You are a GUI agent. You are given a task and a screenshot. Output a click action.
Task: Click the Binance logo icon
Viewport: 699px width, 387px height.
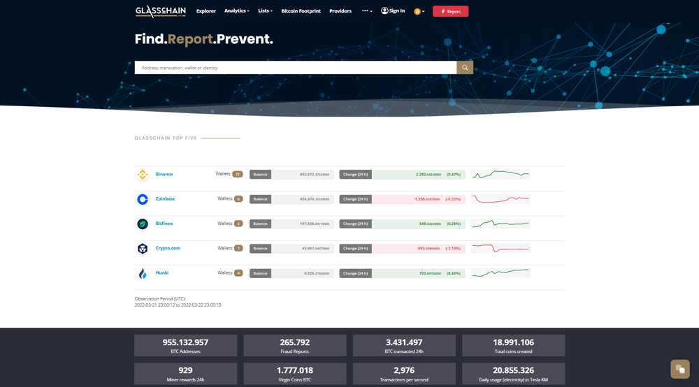tap(143, 175)
